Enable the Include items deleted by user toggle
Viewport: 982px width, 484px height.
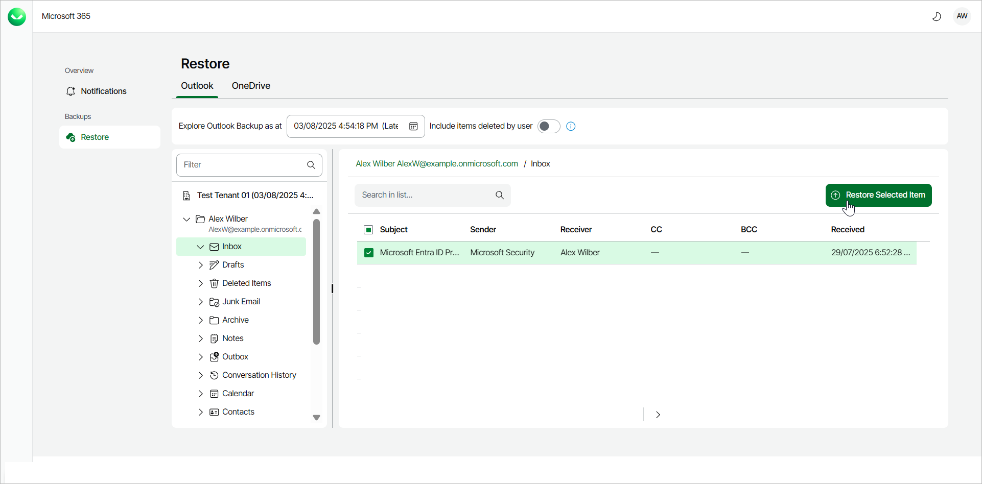[548, 126]
